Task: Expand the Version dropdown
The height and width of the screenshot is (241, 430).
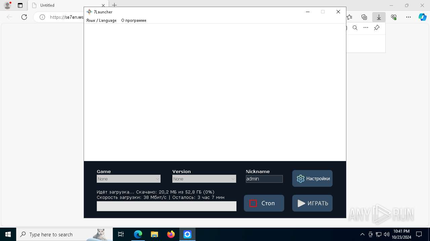Action: [x=204, y=179]
